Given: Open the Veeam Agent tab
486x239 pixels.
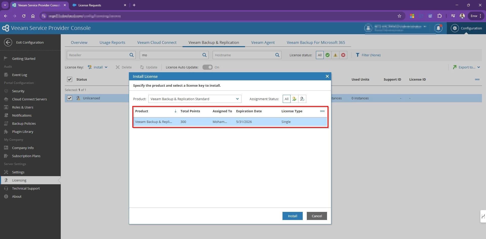Looking at the screenshot, I should [x=263, y=42].
